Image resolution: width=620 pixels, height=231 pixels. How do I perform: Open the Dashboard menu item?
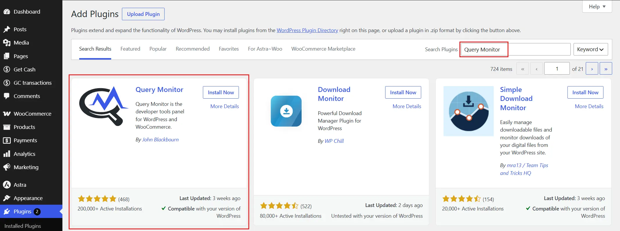(31, 12)
